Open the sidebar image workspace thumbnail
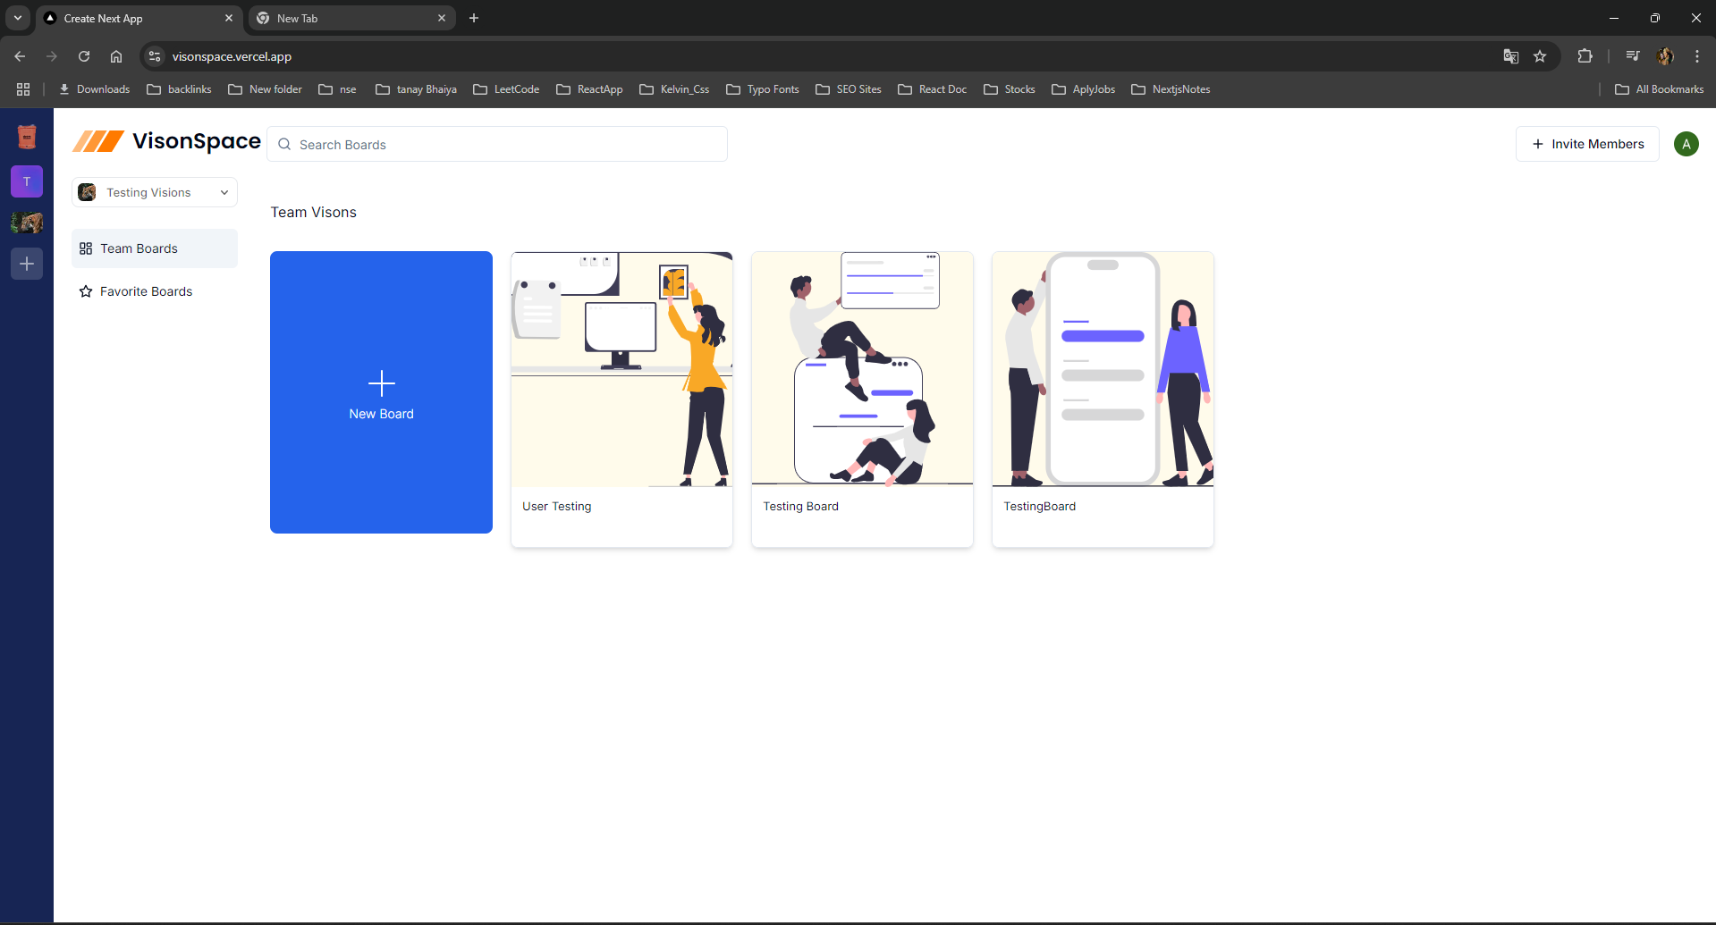The image size is (1716, 925). point(27,223)
